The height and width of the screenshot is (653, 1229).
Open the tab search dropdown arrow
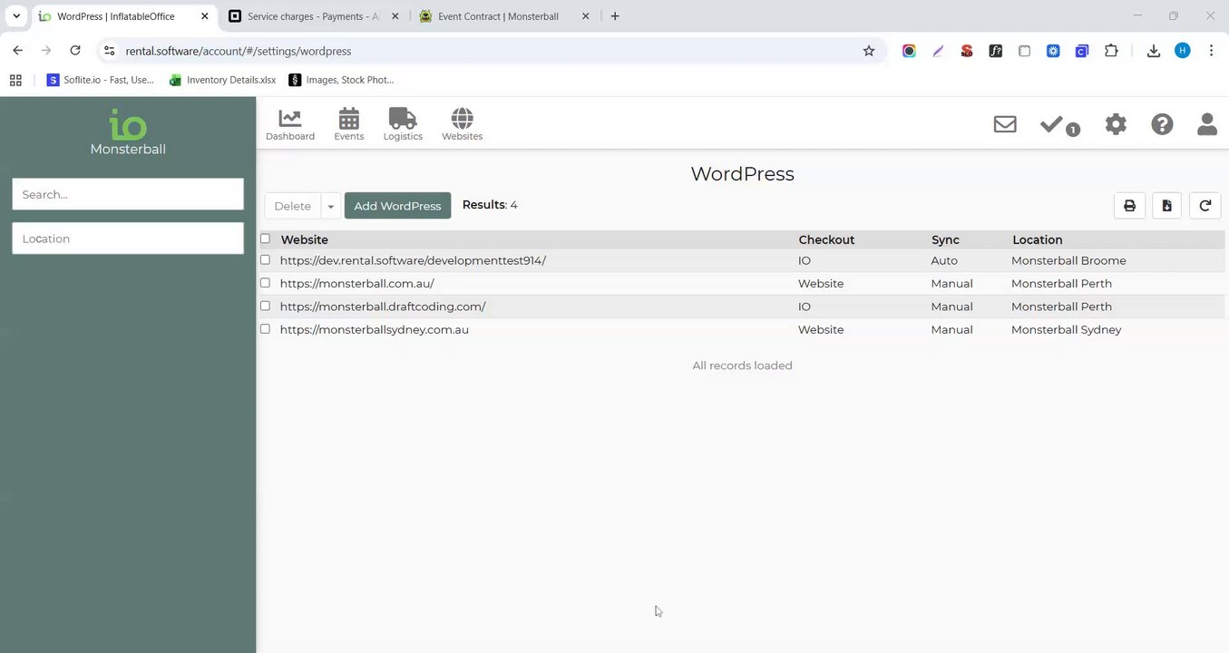pyautogui.click(x=16, y=16)
